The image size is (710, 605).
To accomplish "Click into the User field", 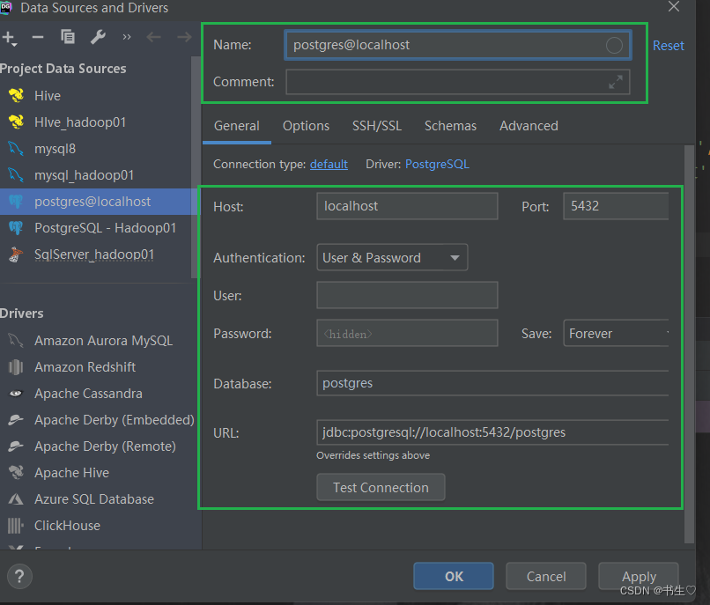I will click(407, 295).
